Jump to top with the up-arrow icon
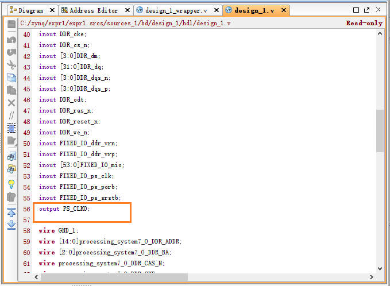390x286 pixels. (x=11, y=212)
